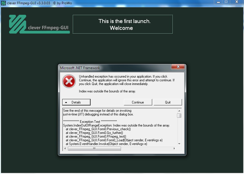Click the 'System.EventHandler.Invoke' stack trace line
The image size is (244, 174).
click(x=106, y=144)
